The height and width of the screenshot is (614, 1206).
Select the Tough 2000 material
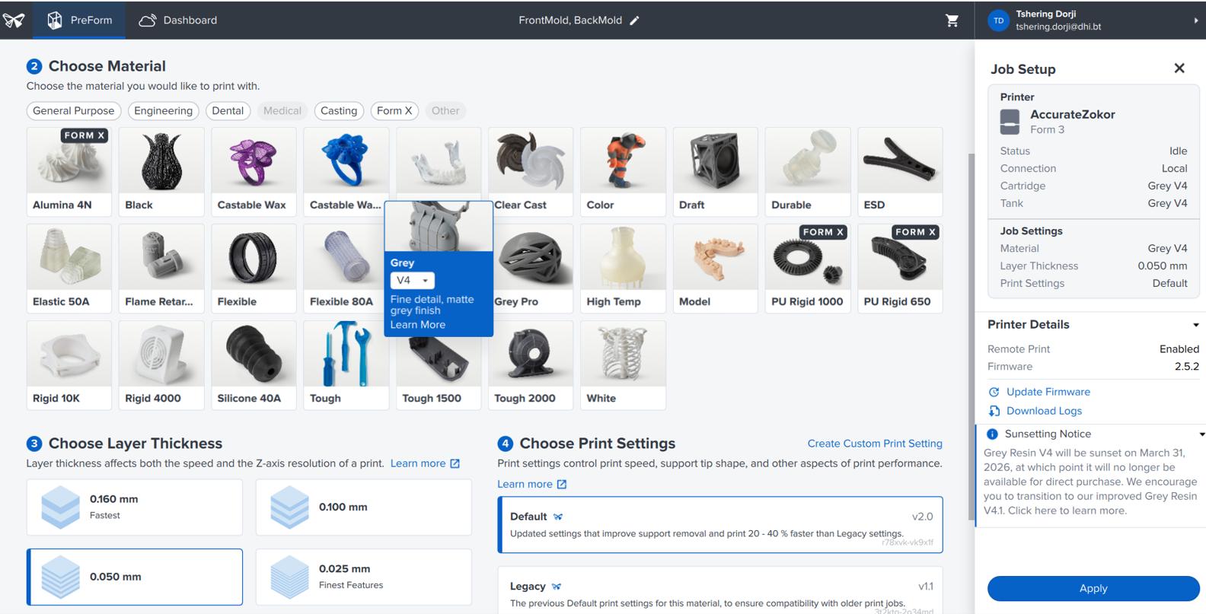tap(531, 365)
